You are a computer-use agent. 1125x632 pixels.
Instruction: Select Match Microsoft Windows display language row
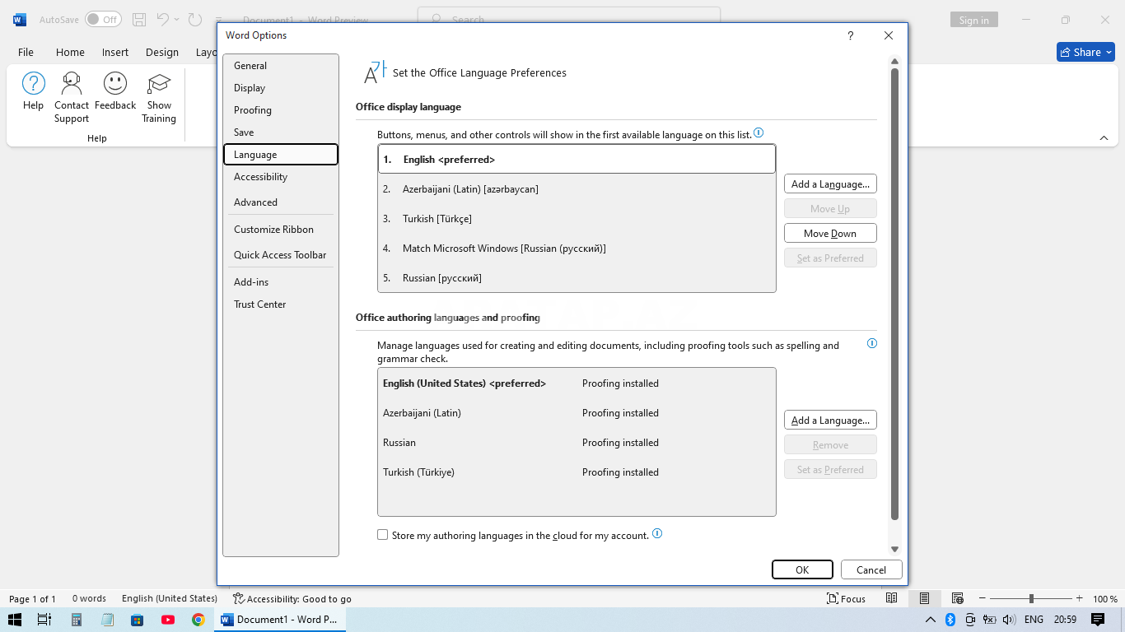tap(577, 249)
